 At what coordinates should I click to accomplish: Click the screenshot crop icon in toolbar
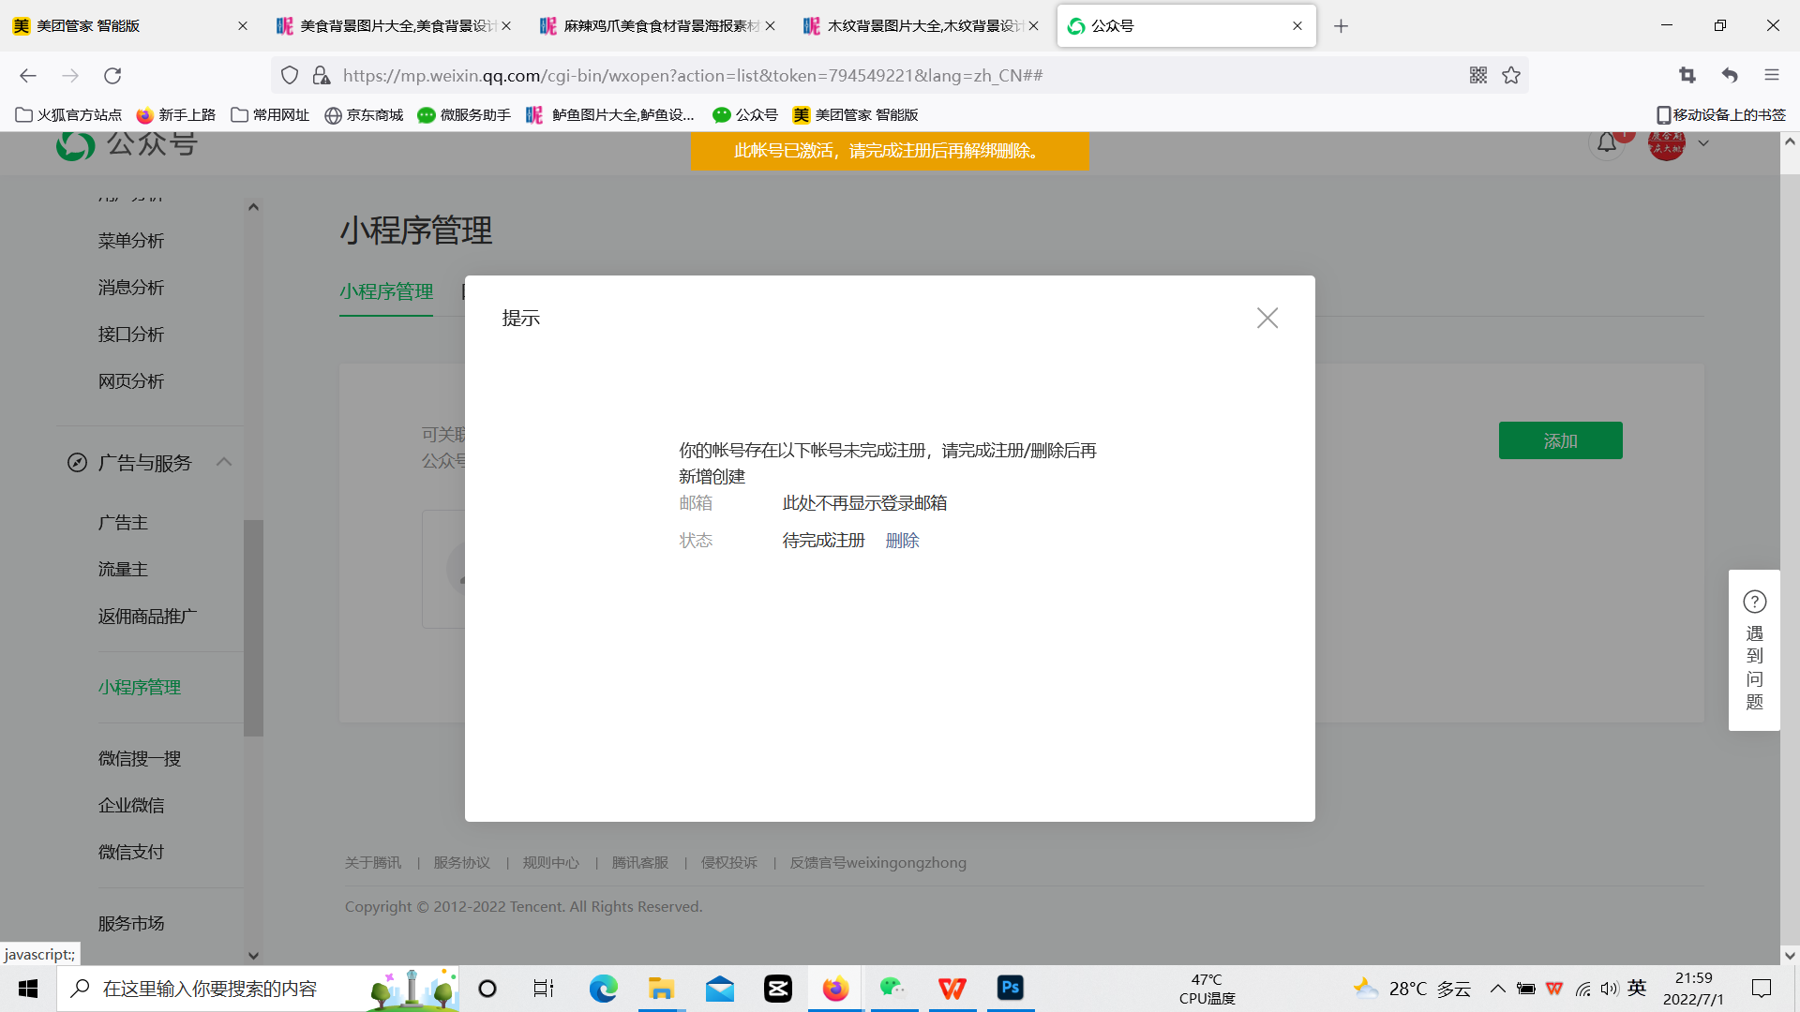click(1687, 76)
